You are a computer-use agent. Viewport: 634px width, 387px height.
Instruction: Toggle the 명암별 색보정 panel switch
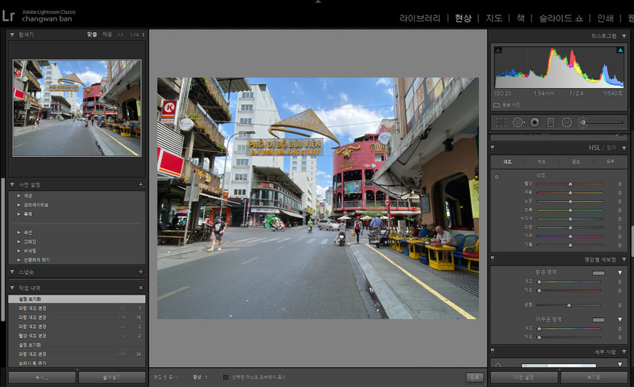coord(493,259)
